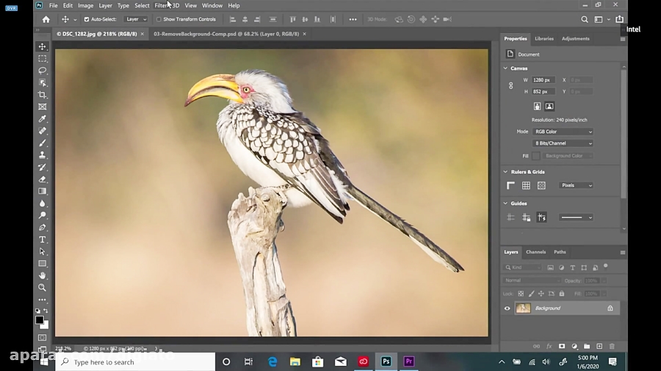Image resolution: width=661 pixels, height=371 pixels.
Task: Open the RGB Color mode dropdown
Action: point(563,132)
